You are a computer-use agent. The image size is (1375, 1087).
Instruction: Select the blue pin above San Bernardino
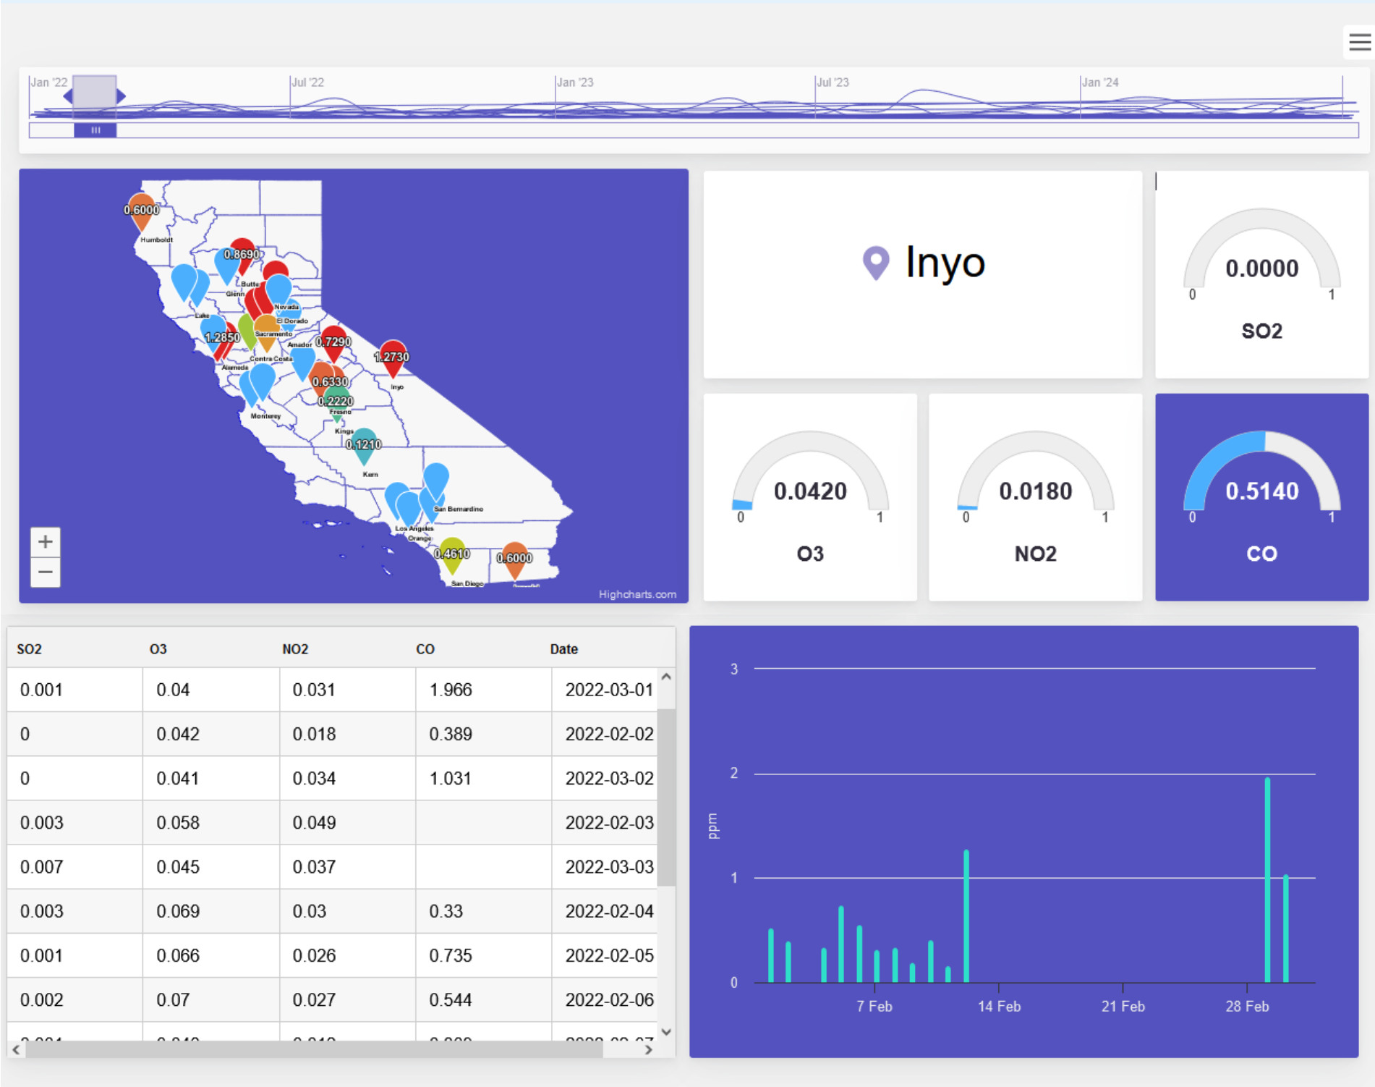point(436,480)
